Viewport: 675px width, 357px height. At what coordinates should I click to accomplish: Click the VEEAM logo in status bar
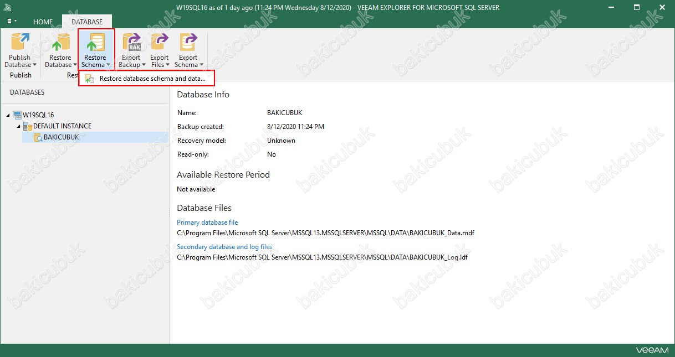click(x=652, y=350)
